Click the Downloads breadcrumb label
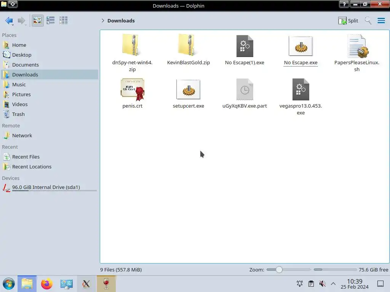Image resolution: width=390 pixels, height=292 pixels. (x=121, y=21)
